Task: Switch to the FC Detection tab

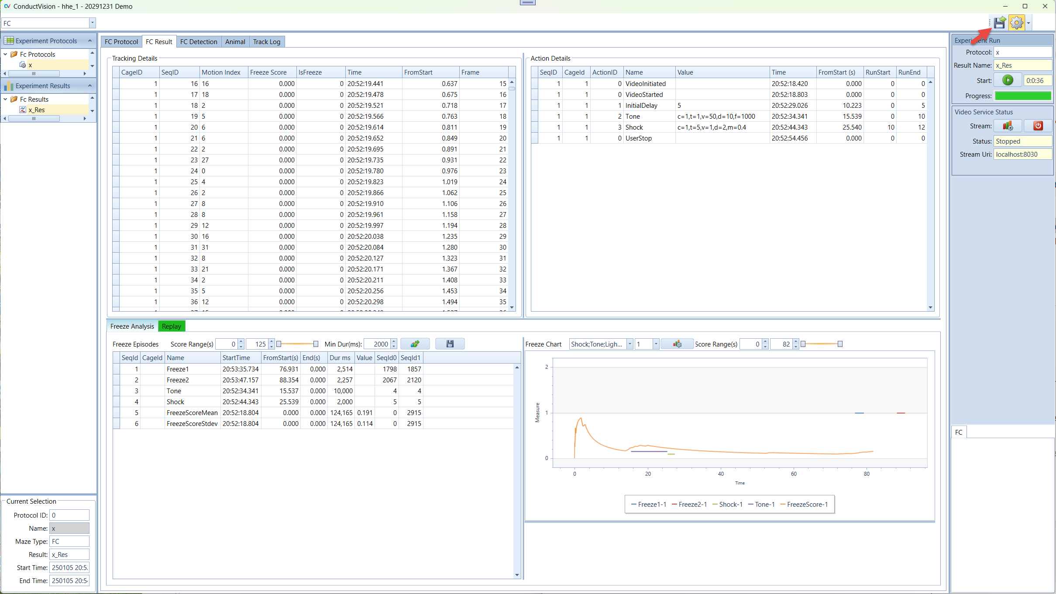Action: 199,42
